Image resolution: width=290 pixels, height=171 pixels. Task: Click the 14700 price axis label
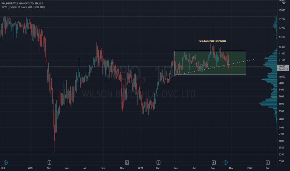click(282, 19)
